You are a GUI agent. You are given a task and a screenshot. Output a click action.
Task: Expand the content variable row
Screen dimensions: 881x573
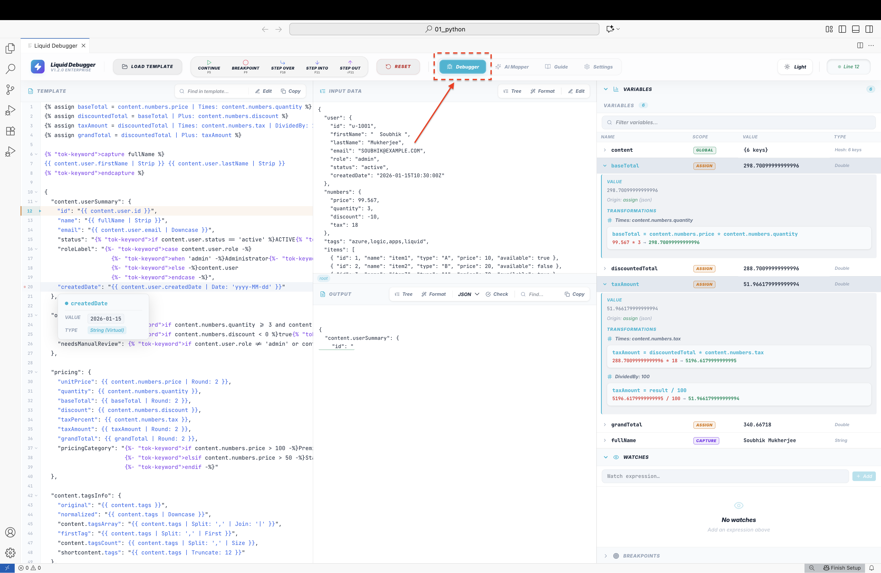click(605, 150)
